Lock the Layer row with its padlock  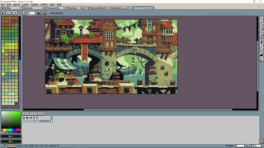pos(27,121)
